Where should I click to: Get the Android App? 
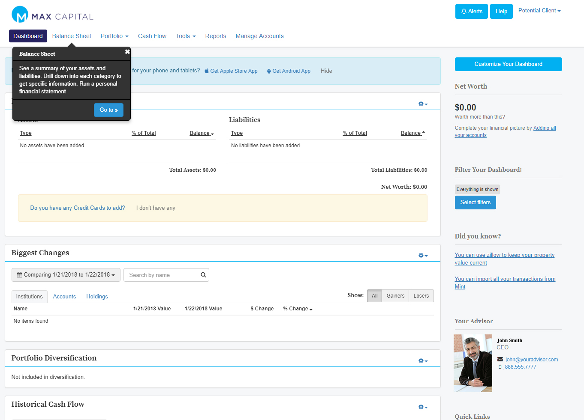point(289,71)
